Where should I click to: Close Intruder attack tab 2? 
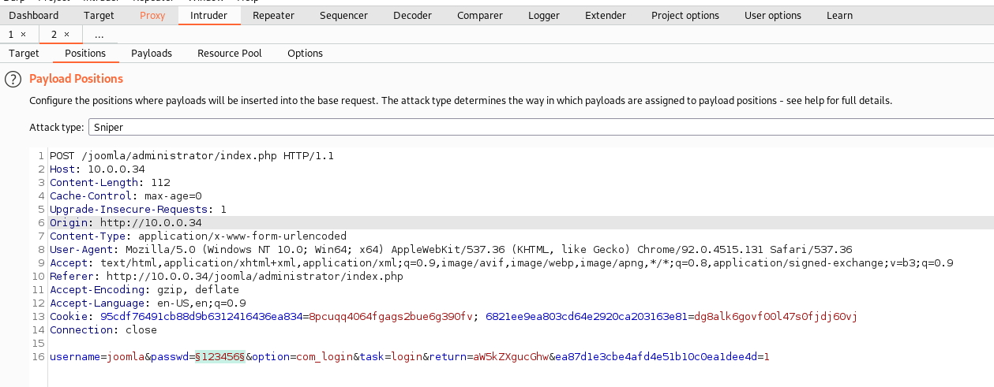tap(66, 35)
